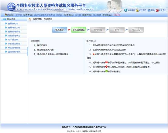Collapse sidebar using the vertical splitter handle
The width and height of the screenshot is (168, 133).
point(28,51)
